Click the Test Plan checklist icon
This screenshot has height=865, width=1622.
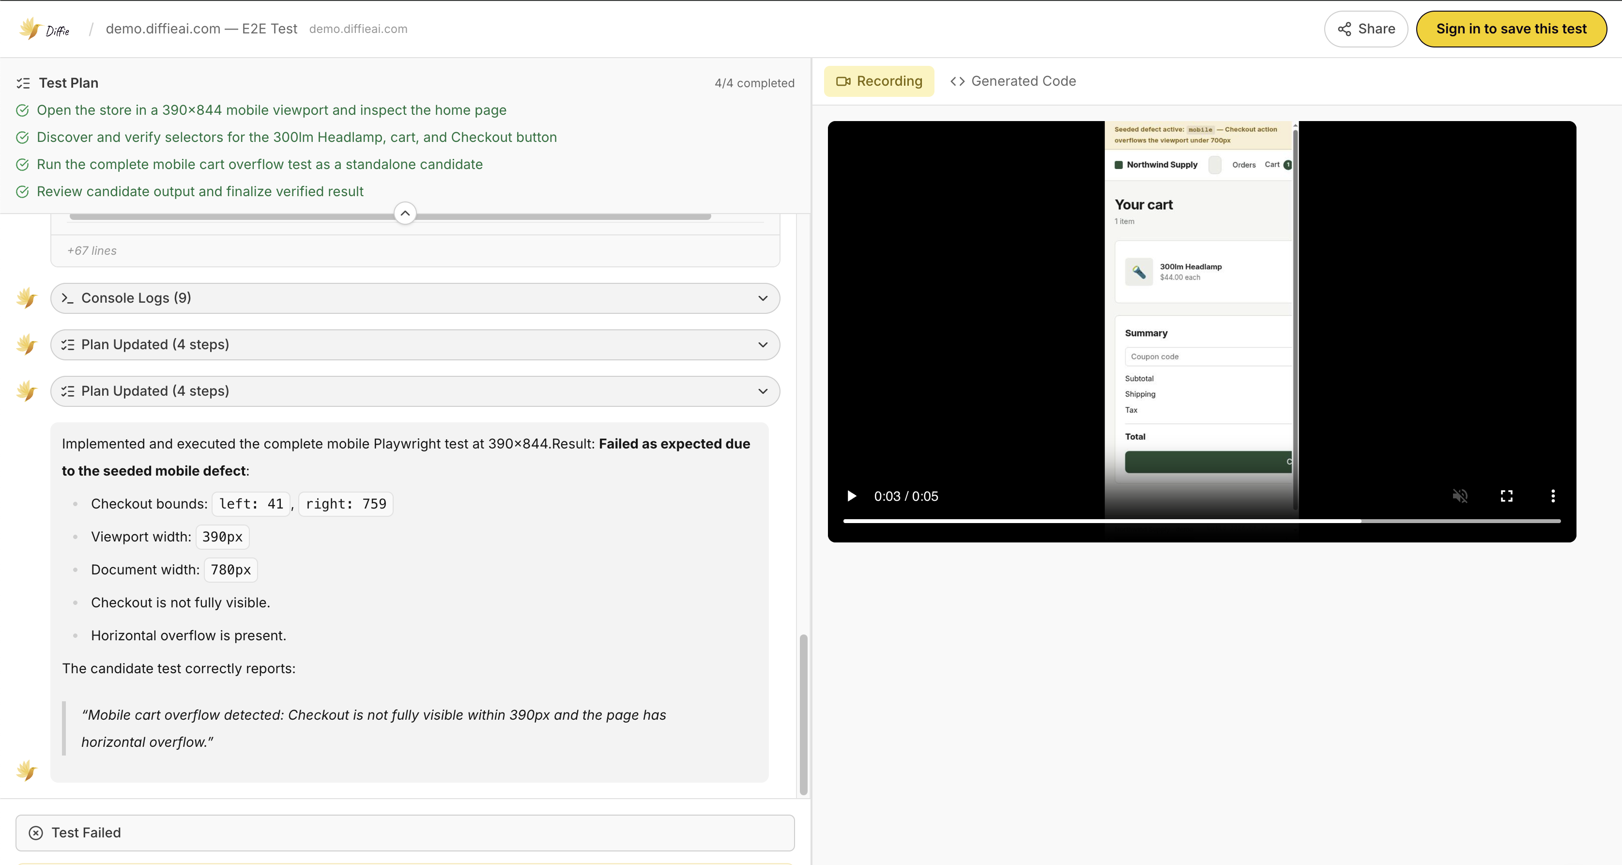[x=23, y=83]
